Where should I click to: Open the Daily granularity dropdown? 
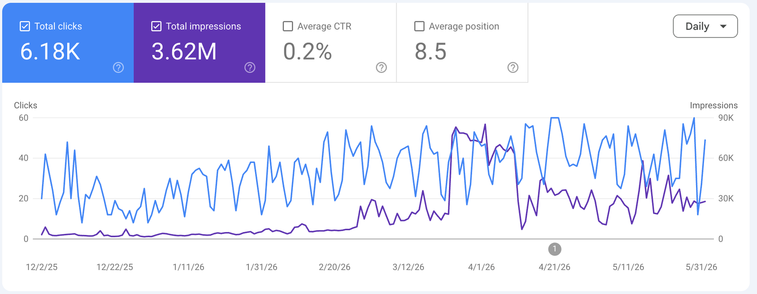(705, 26)
